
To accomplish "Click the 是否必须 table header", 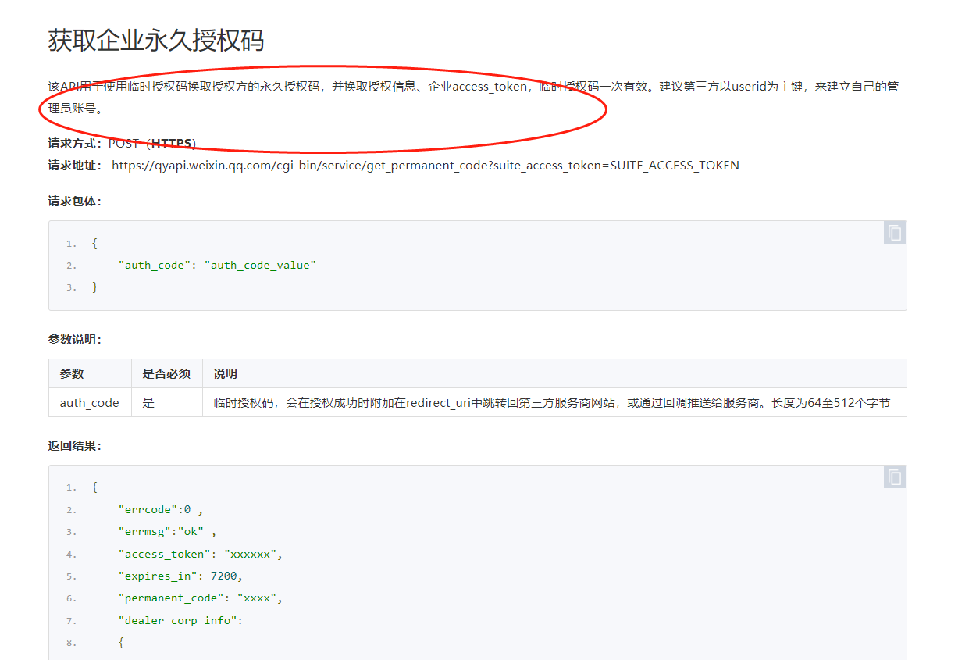I will (x=167, y=373).
